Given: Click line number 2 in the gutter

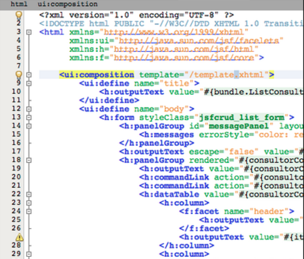Looking at the screenshot, I should click(x=18, y=23).
